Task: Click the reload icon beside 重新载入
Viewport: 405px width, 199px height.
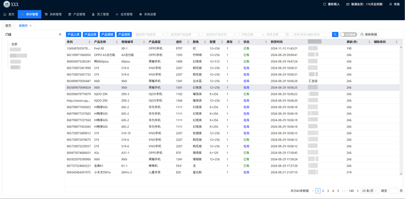Action: [x=325, y=4]
